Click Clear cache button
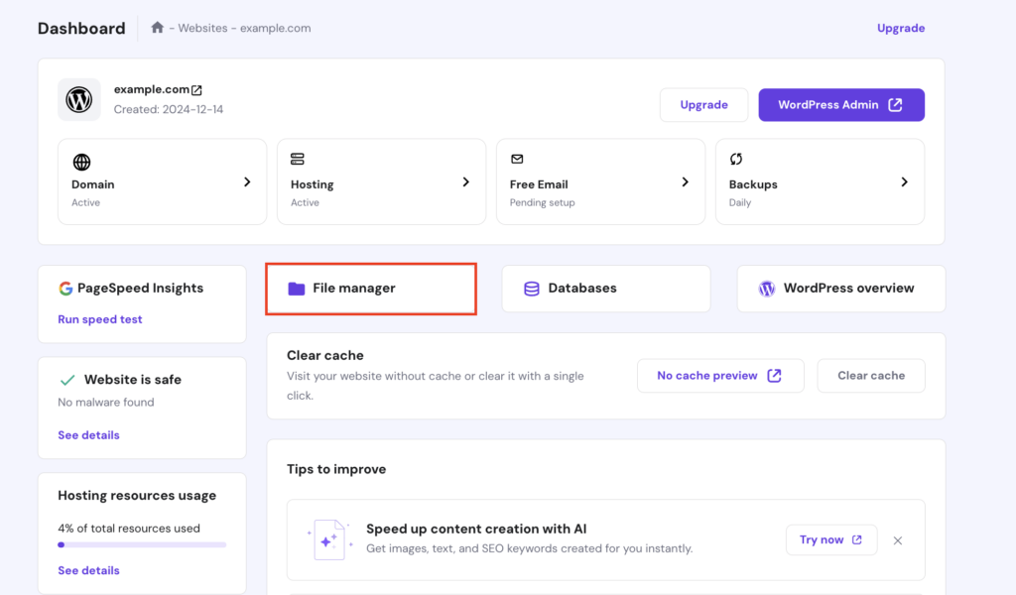Viewport: 1016px width, 595px height. point(871,375)
